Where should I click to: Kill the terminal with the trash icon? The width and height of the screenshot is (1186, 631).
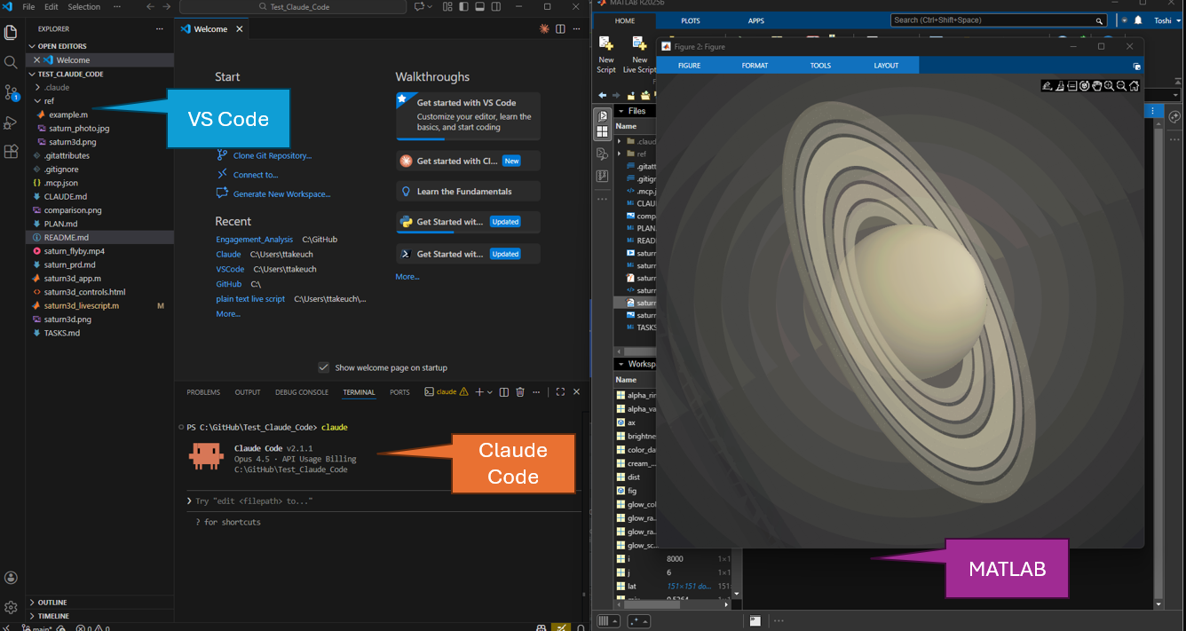(x=519, y=391)
